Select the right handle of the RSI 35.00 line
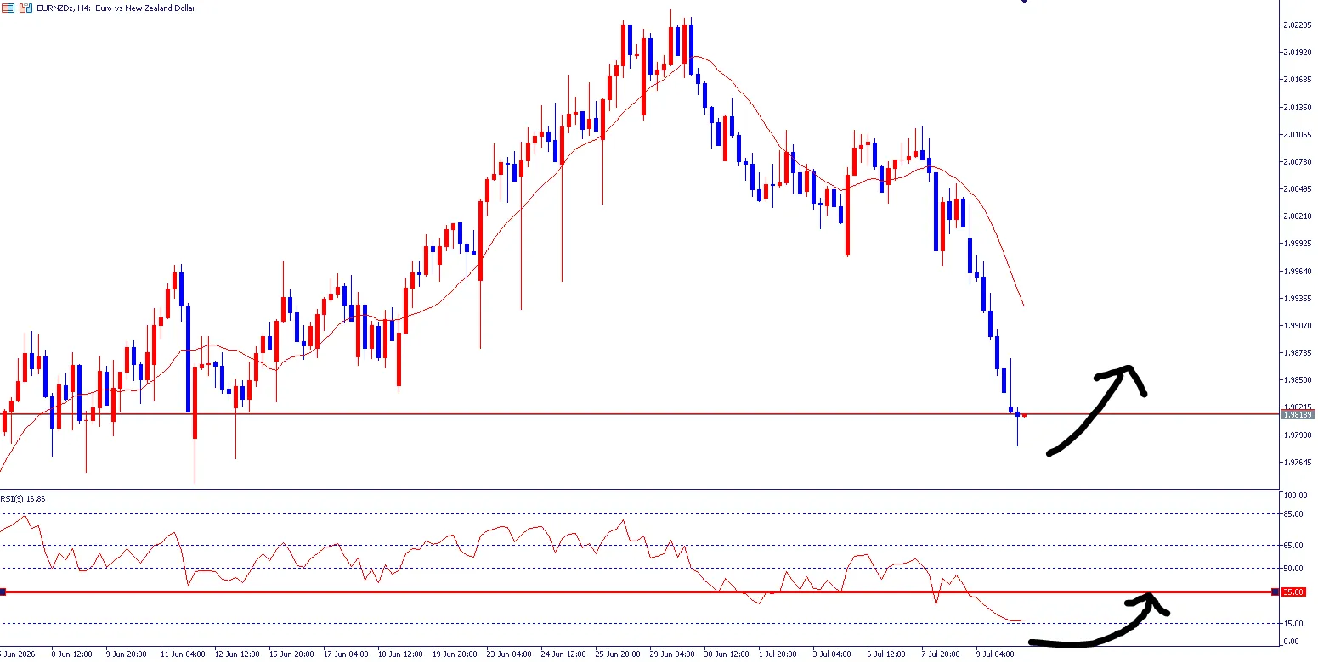Screen dimensions: 1318x662 (1274, 592)
